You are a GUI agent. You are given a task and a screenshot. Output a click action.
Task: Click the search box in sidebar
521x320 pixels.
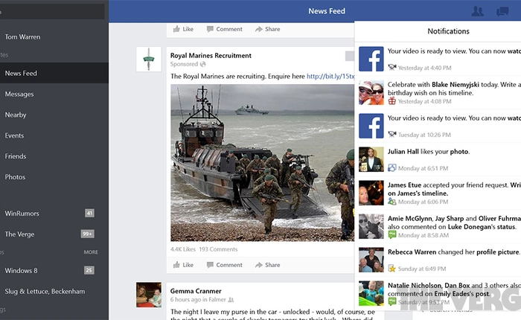[52, 12]
